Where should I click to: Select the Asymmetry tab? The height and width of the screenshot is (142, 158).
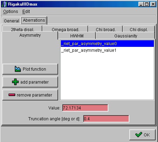click(x=30, y=35)
